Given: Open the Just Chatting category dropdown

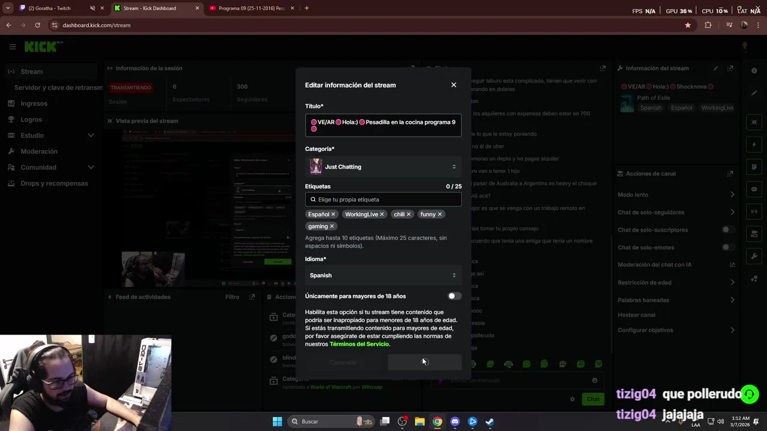Looking at the screenshot, I should click(383, 167).
